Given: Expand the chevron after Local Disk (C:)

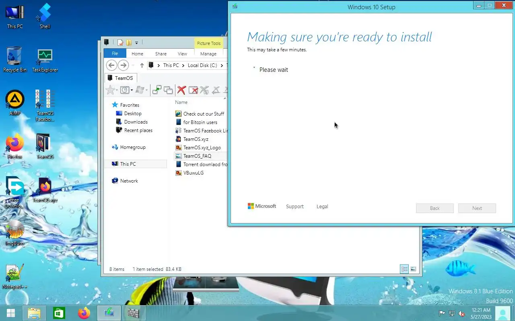Looking at the screenshot, I should coord(221,65).
